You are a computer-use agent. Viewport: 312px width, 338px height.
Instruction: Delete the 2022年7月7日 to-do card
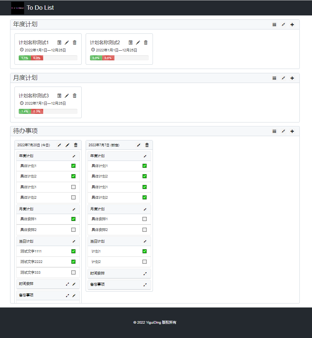coord(147,145)
